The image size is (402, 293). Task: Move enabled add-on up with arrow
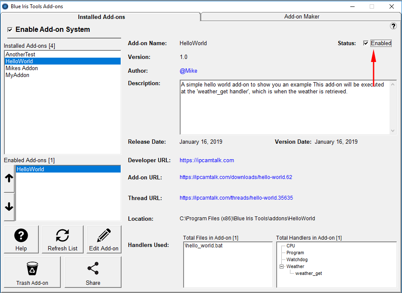pos(9,179)
